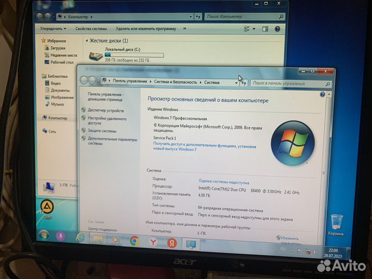This screenshot has width=372, height=279.
Task: Collapse the Жесткие диски group
Action: point(87,41)
